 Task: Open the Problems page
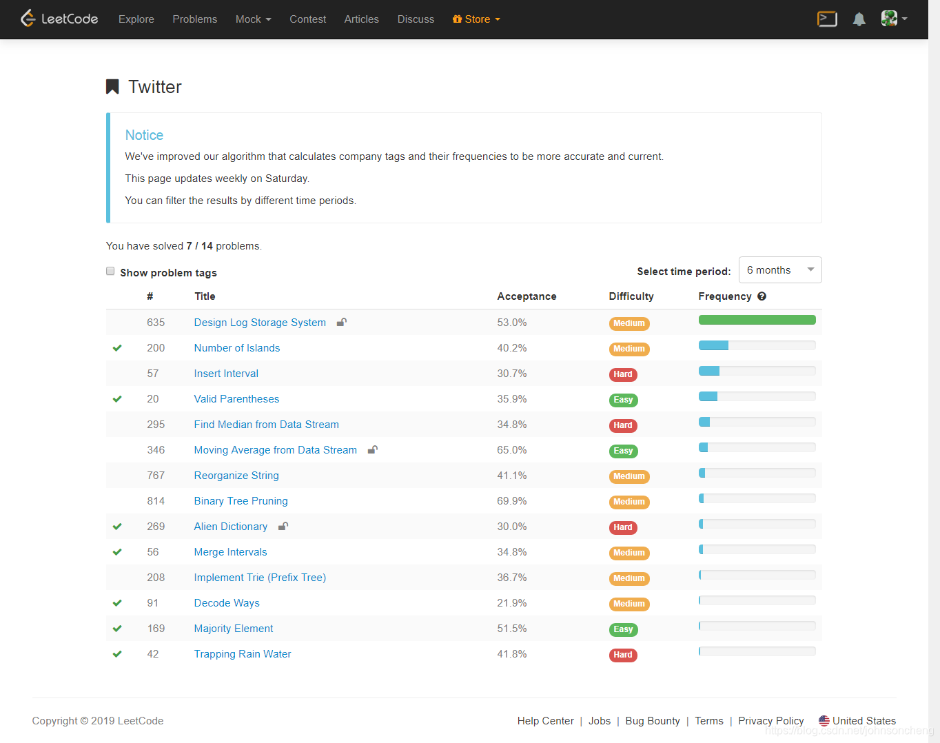click(x=195, y=19)
